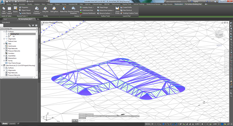The height and width of the screenshot is (126, 233).
Task: Open the Volumes Dashboard
Action: tap(88, 13)
